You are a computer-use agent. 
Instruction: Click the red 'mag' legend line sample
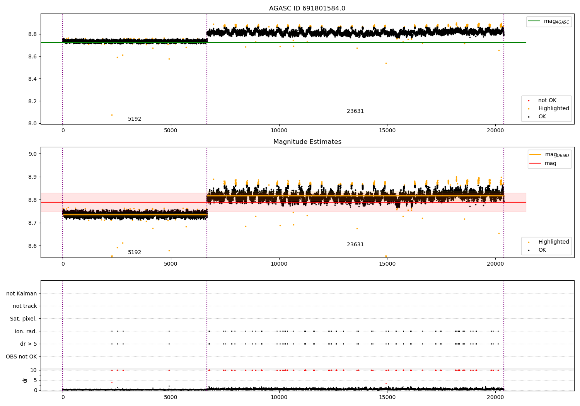(536, 164)
